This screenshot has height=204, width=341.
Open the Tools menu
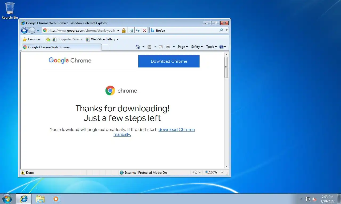(212, 47)
